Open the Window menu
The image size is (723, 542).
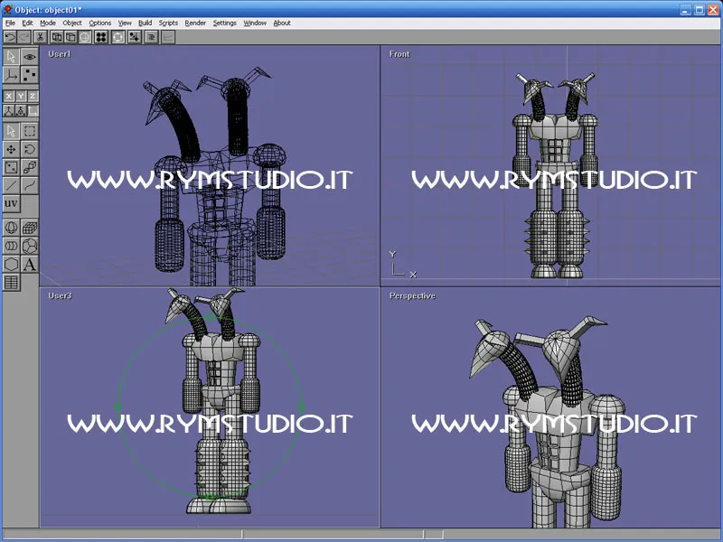[255, 23]
